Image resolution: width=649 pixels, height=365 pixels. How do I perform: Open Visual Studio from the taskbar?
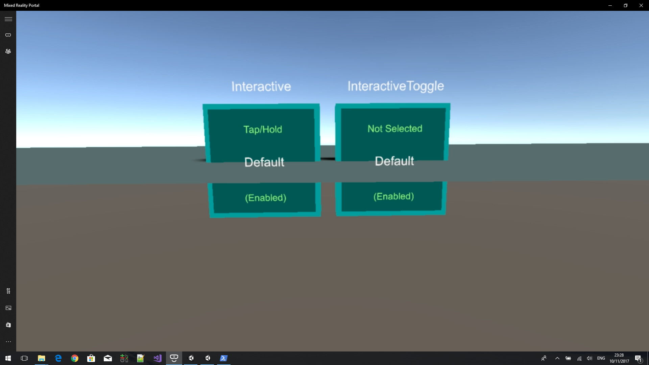point(157,358)
